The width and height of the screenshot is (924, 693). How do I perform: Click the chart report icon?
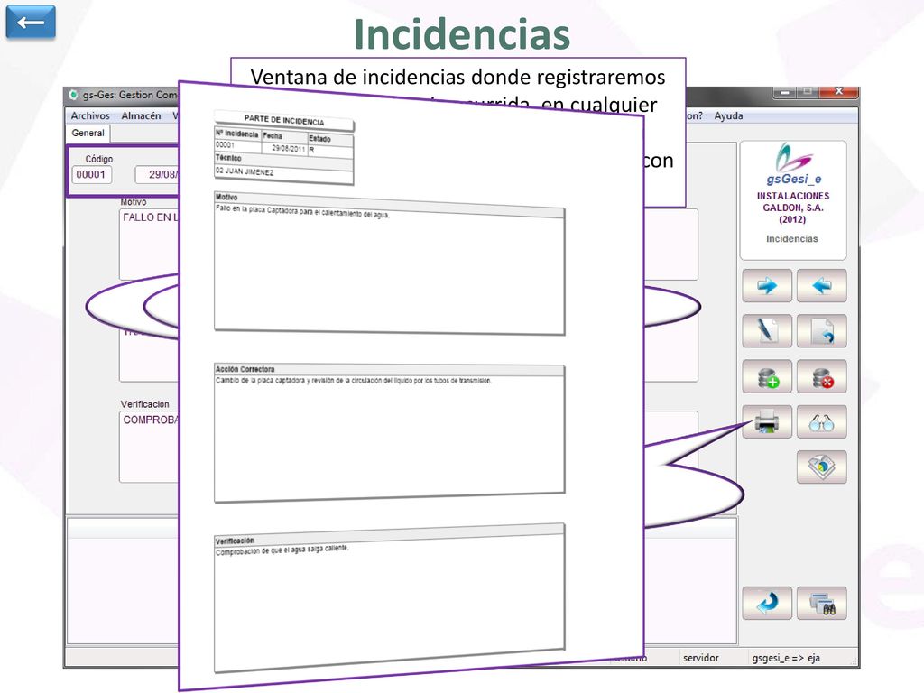821,467
